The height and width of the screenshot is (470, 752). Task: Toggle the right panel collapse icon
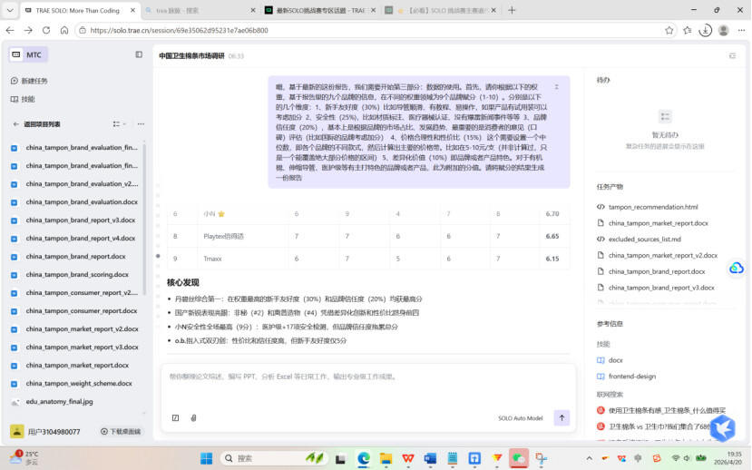pos(732,55)
